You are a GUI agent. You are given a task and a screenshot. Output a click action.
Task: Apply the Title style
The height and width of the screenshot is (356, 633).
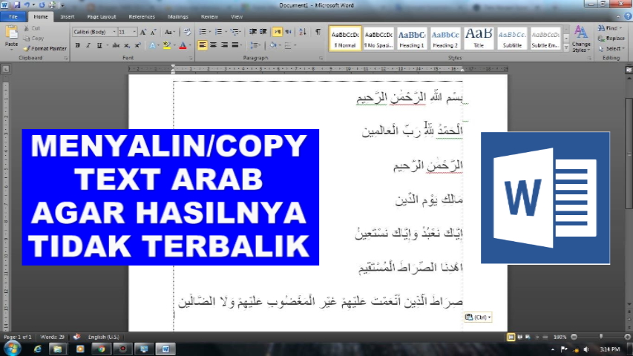(479, 39)
